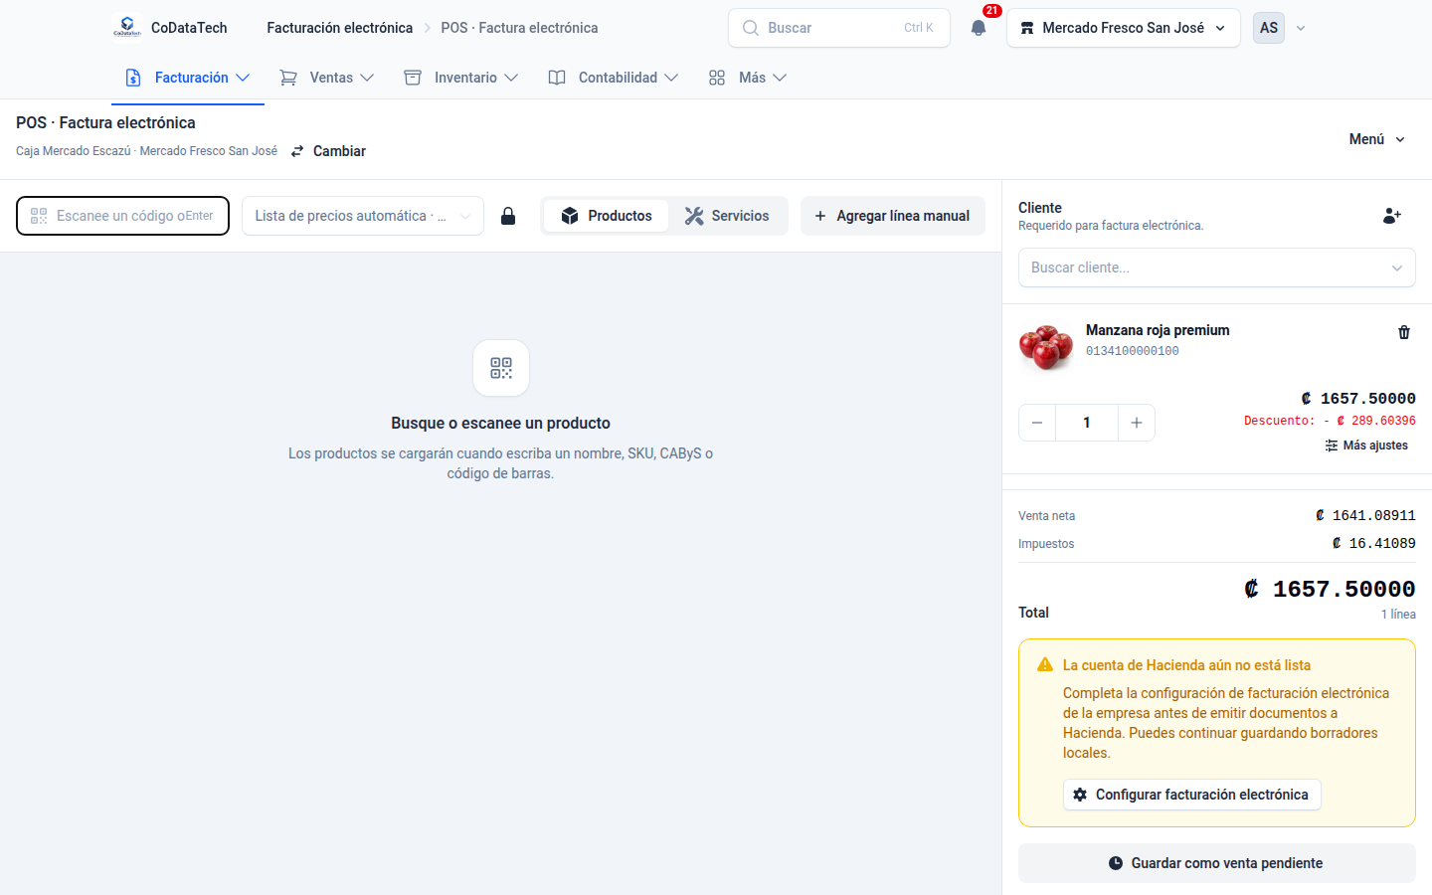This screenshot has width=1432, height=895.
Task: Click Configurar facturación electrónica button
Action: coord(1192,795)
